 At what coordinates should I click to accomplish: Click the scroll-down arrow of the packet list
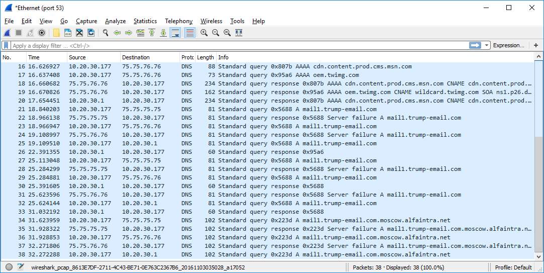tap(538, 257)
